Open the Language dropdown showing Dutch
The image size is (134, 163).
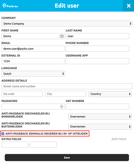point(33,74)
